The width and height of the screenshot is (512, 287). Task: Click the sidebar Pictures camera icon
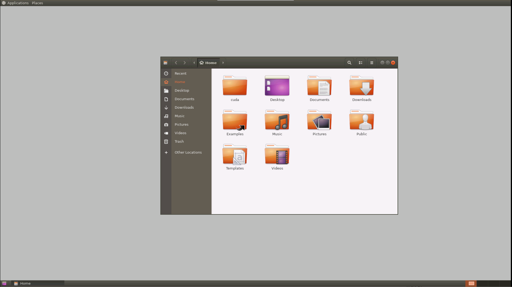[x=166, y=125]
